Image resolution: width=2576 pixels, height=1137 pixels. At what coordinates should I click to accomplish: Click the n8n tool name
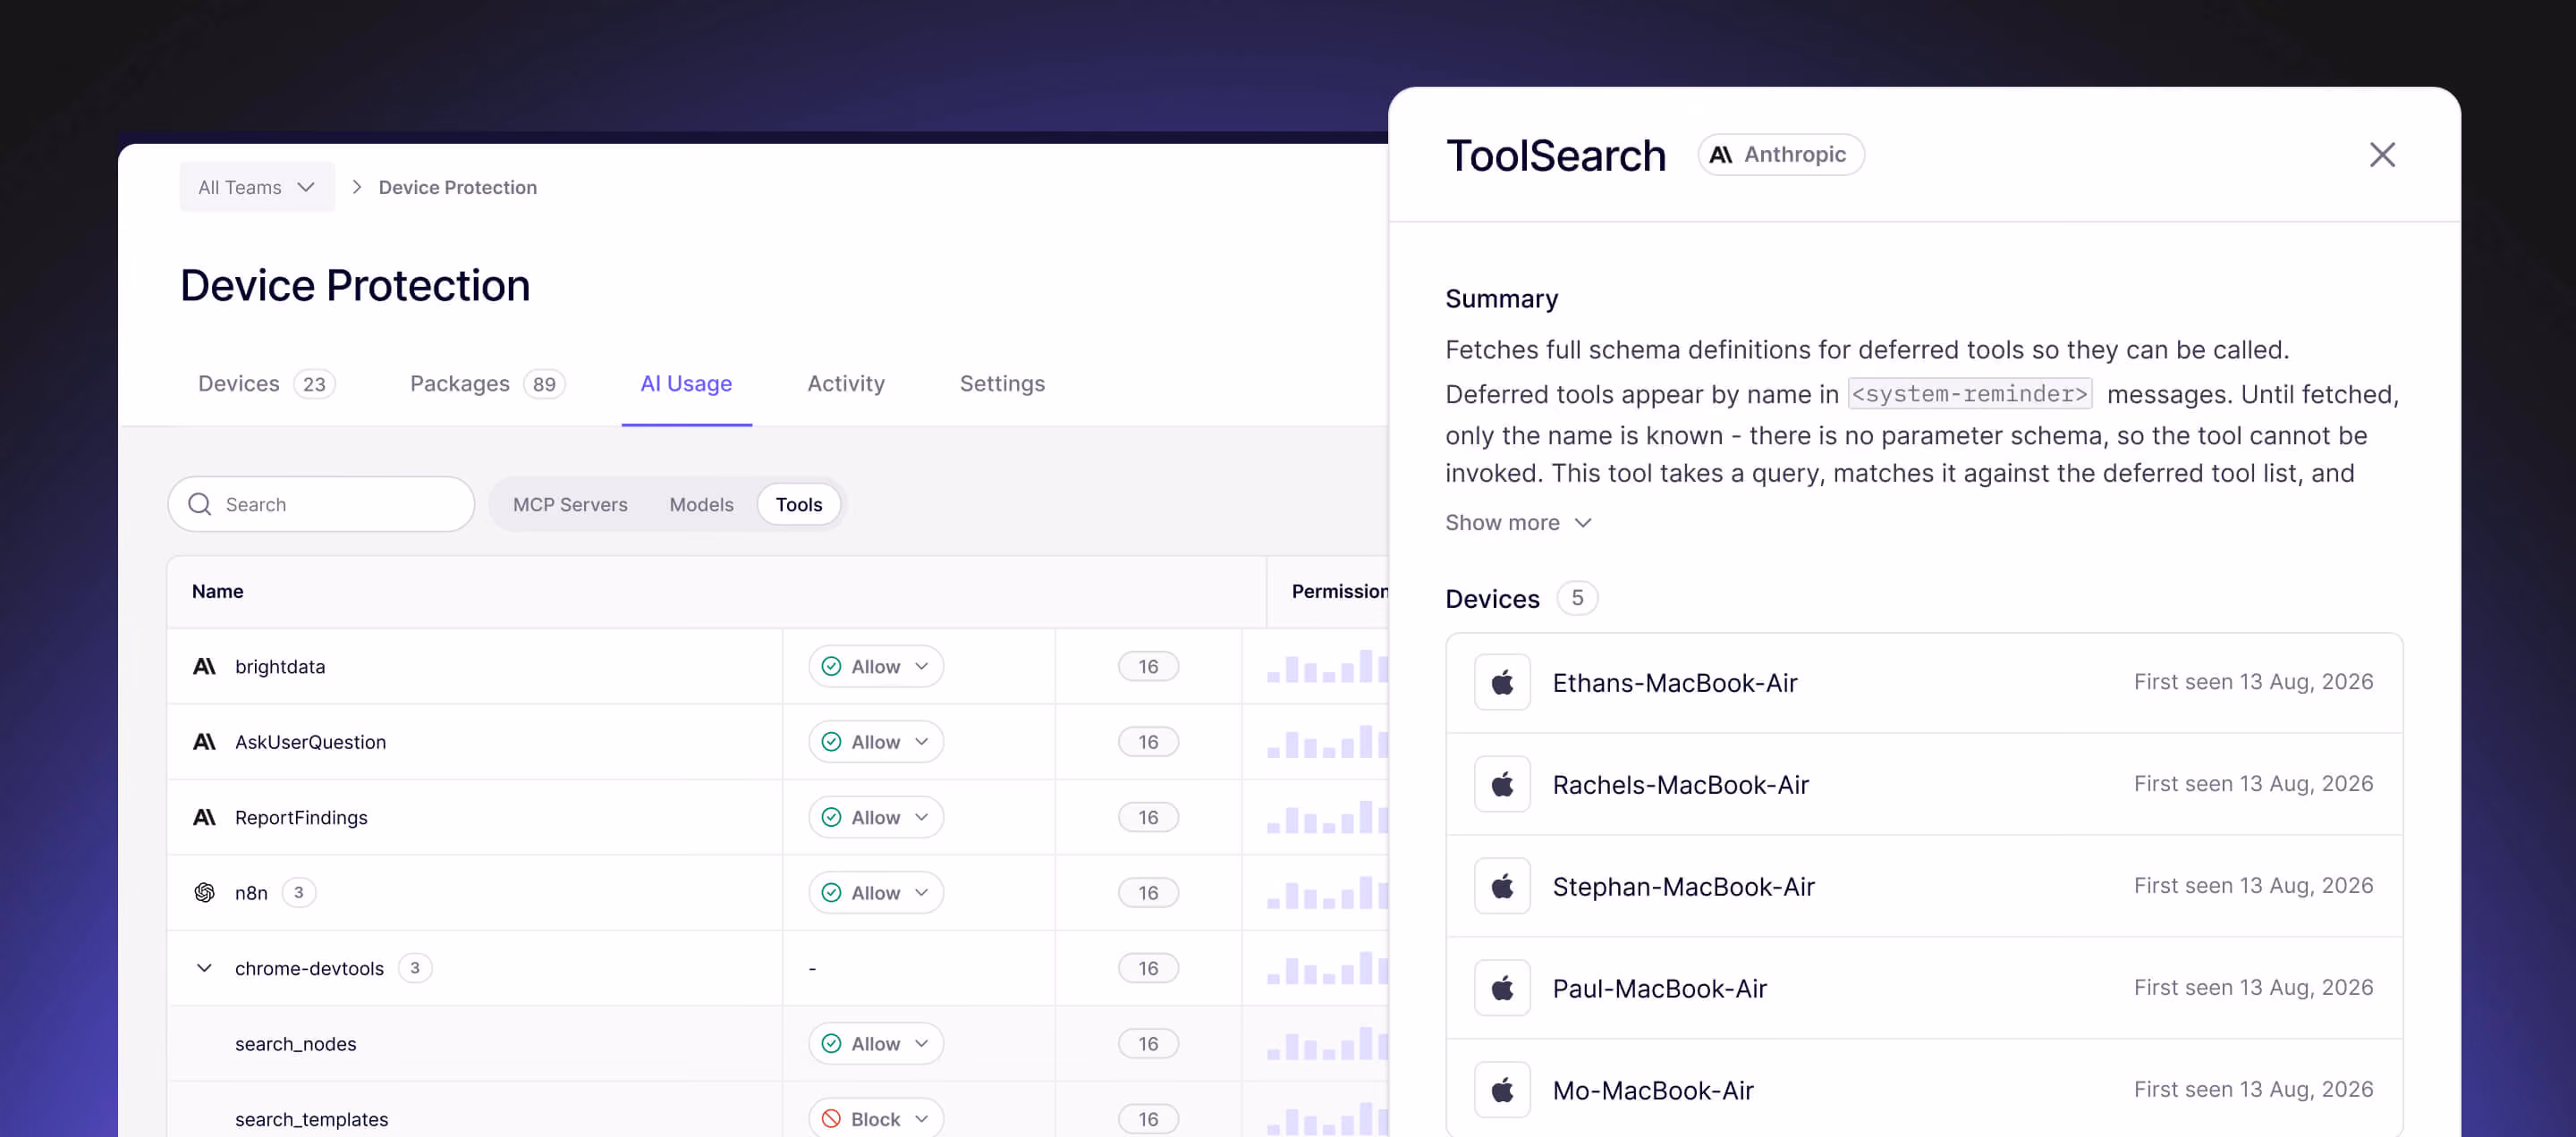(x=251, y=892)
